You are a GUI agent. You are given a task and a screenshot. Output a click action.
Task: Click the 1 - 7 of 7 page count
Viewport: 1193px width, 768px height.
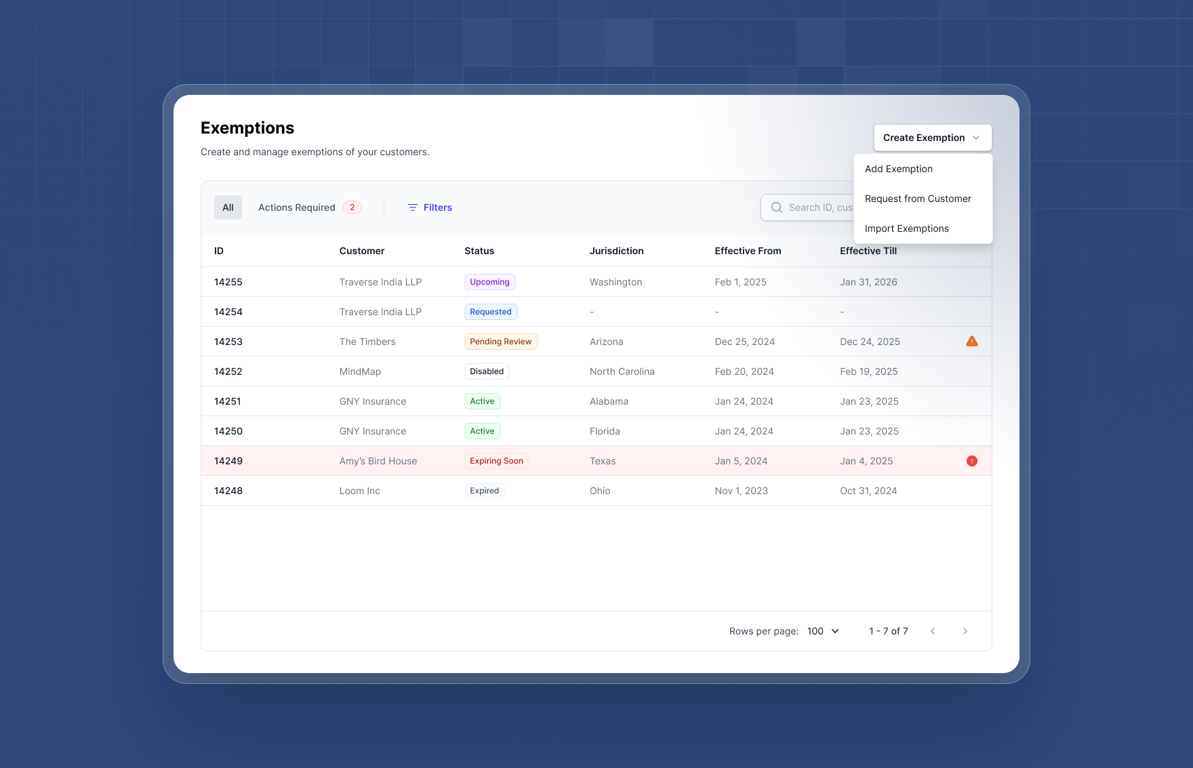pyautogui.click(x=889, y=631)
